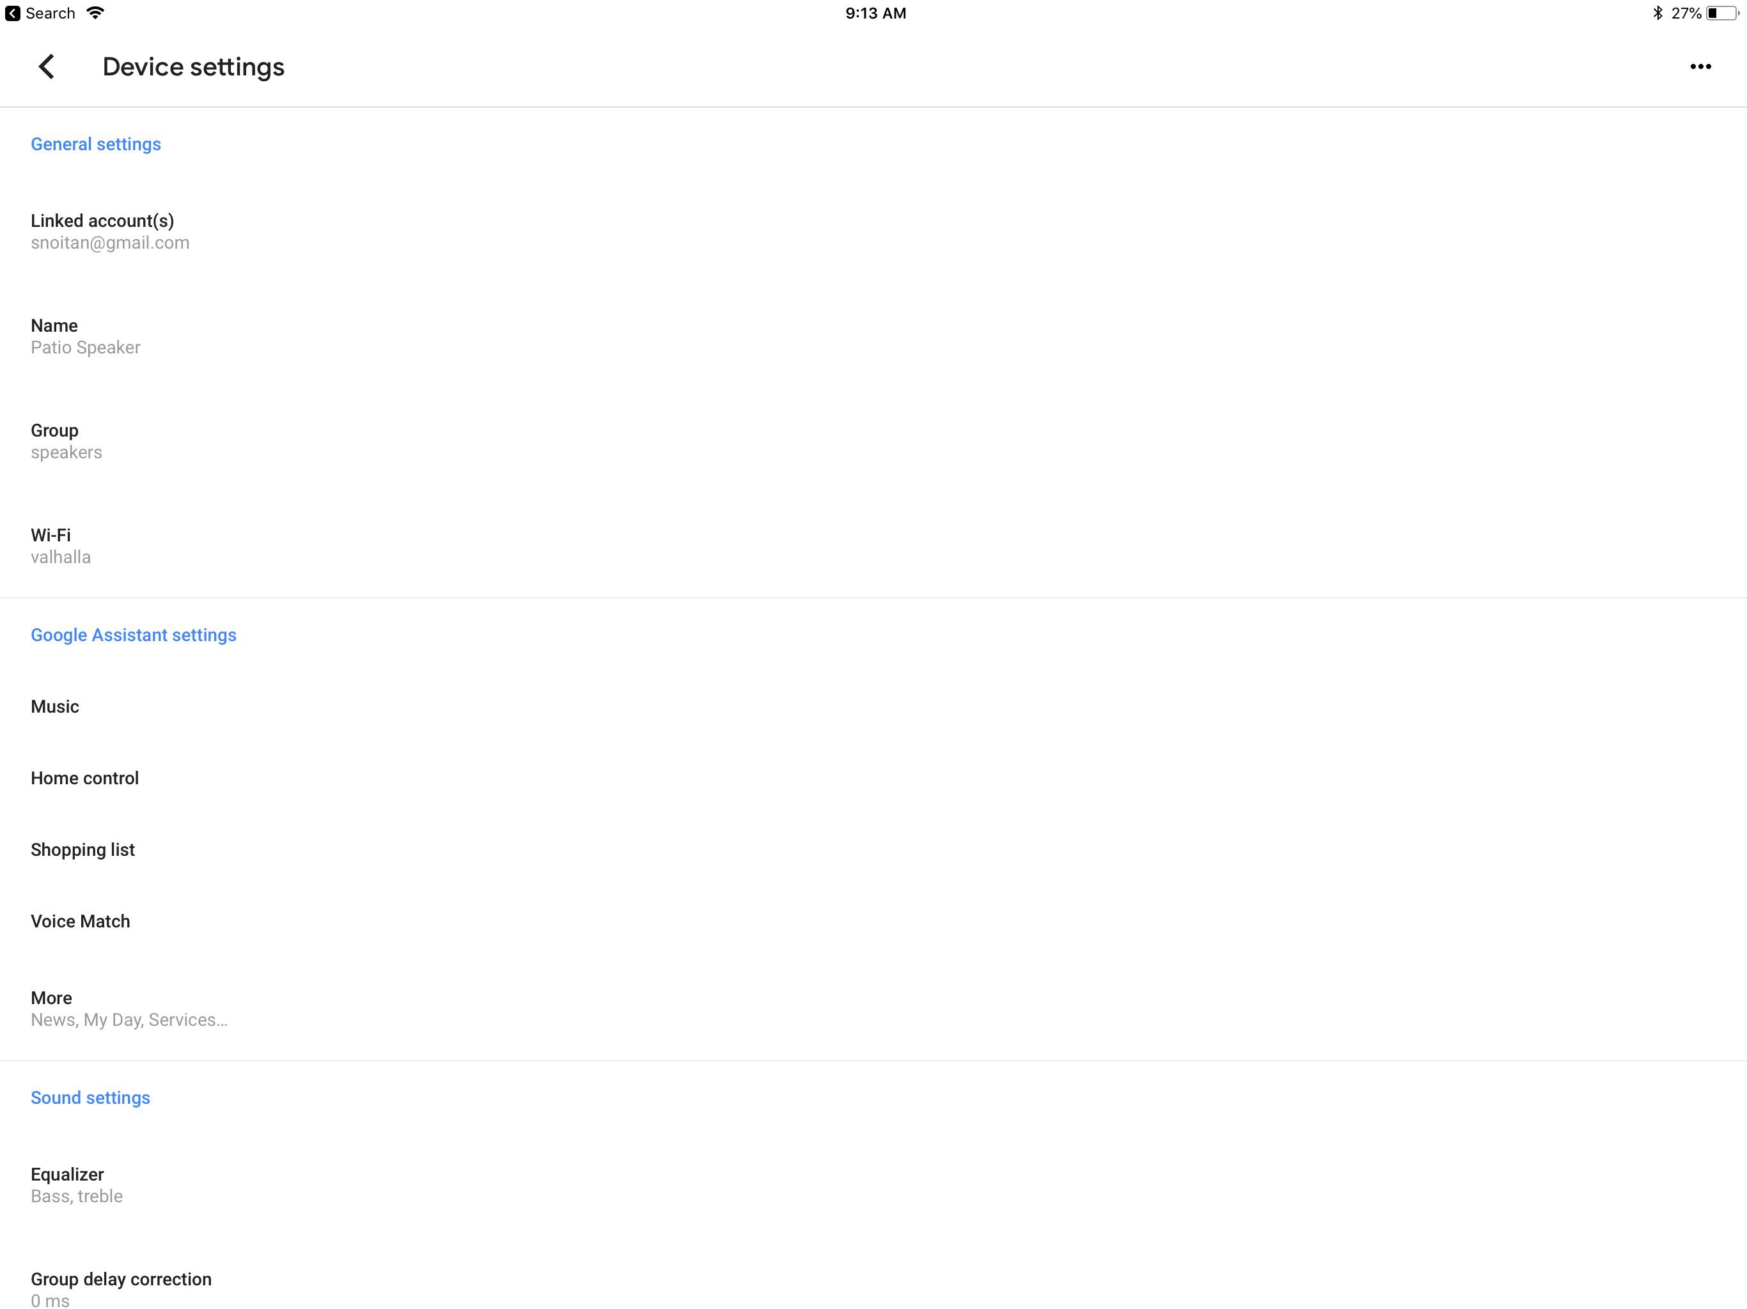1747x1309 pixels.
Task: Open Voice Match settings
Action: (x=80, y=921)
